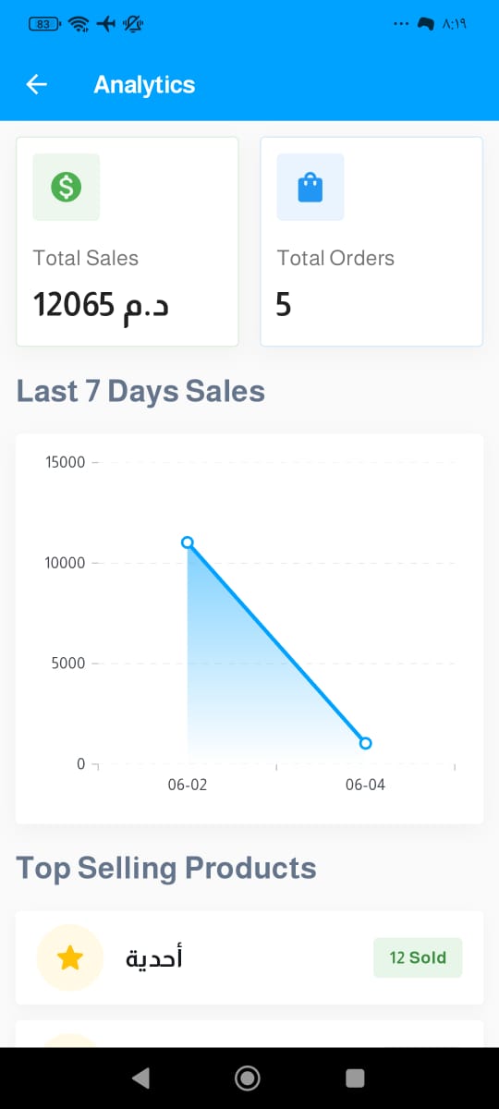
Task: Tap the Last 7 Days Sales heading
Action: tap(140, 392)
